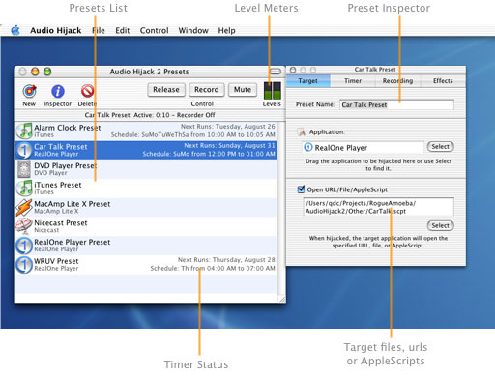Open the File menu
Image resolution: width=495 pixels, height=378 pixels.
(99, 30)
